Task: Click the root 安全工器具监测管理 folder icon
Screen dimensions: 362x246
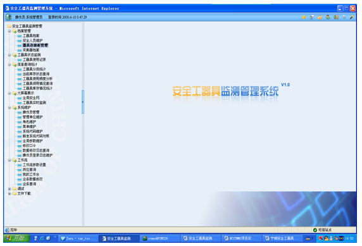Action: [9, 26]
